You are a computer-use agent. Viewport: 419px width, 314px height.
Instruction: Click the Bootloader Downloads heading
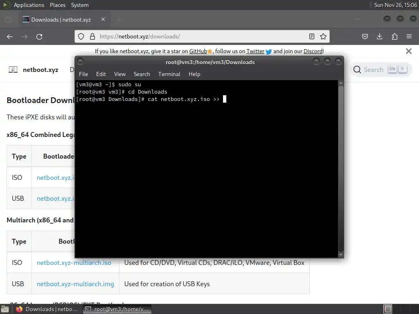41,100
